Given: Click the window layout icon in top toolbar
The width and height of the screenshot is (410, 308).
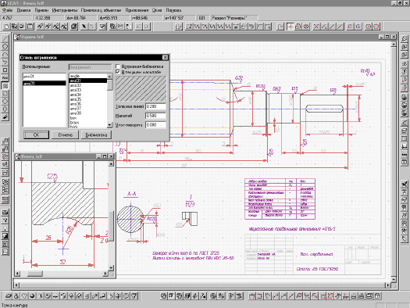Looking at the screenshot, I should [x=30, y=27].
